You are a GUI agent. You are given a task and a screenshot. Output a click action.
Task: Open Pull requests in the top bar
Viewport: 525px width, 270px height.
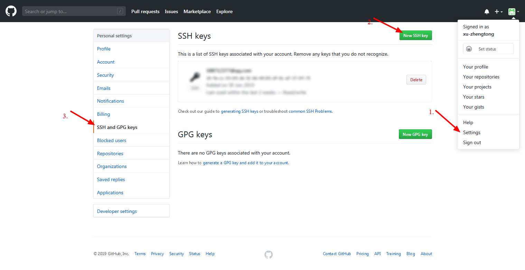point(145,11)
